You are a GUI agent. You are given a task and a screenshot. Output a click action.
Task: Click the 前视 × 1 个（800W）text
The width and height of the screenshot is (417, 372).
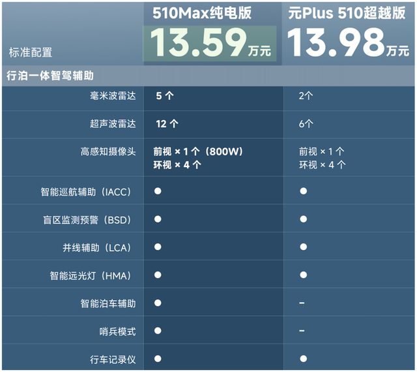click(x=198, y=151)
